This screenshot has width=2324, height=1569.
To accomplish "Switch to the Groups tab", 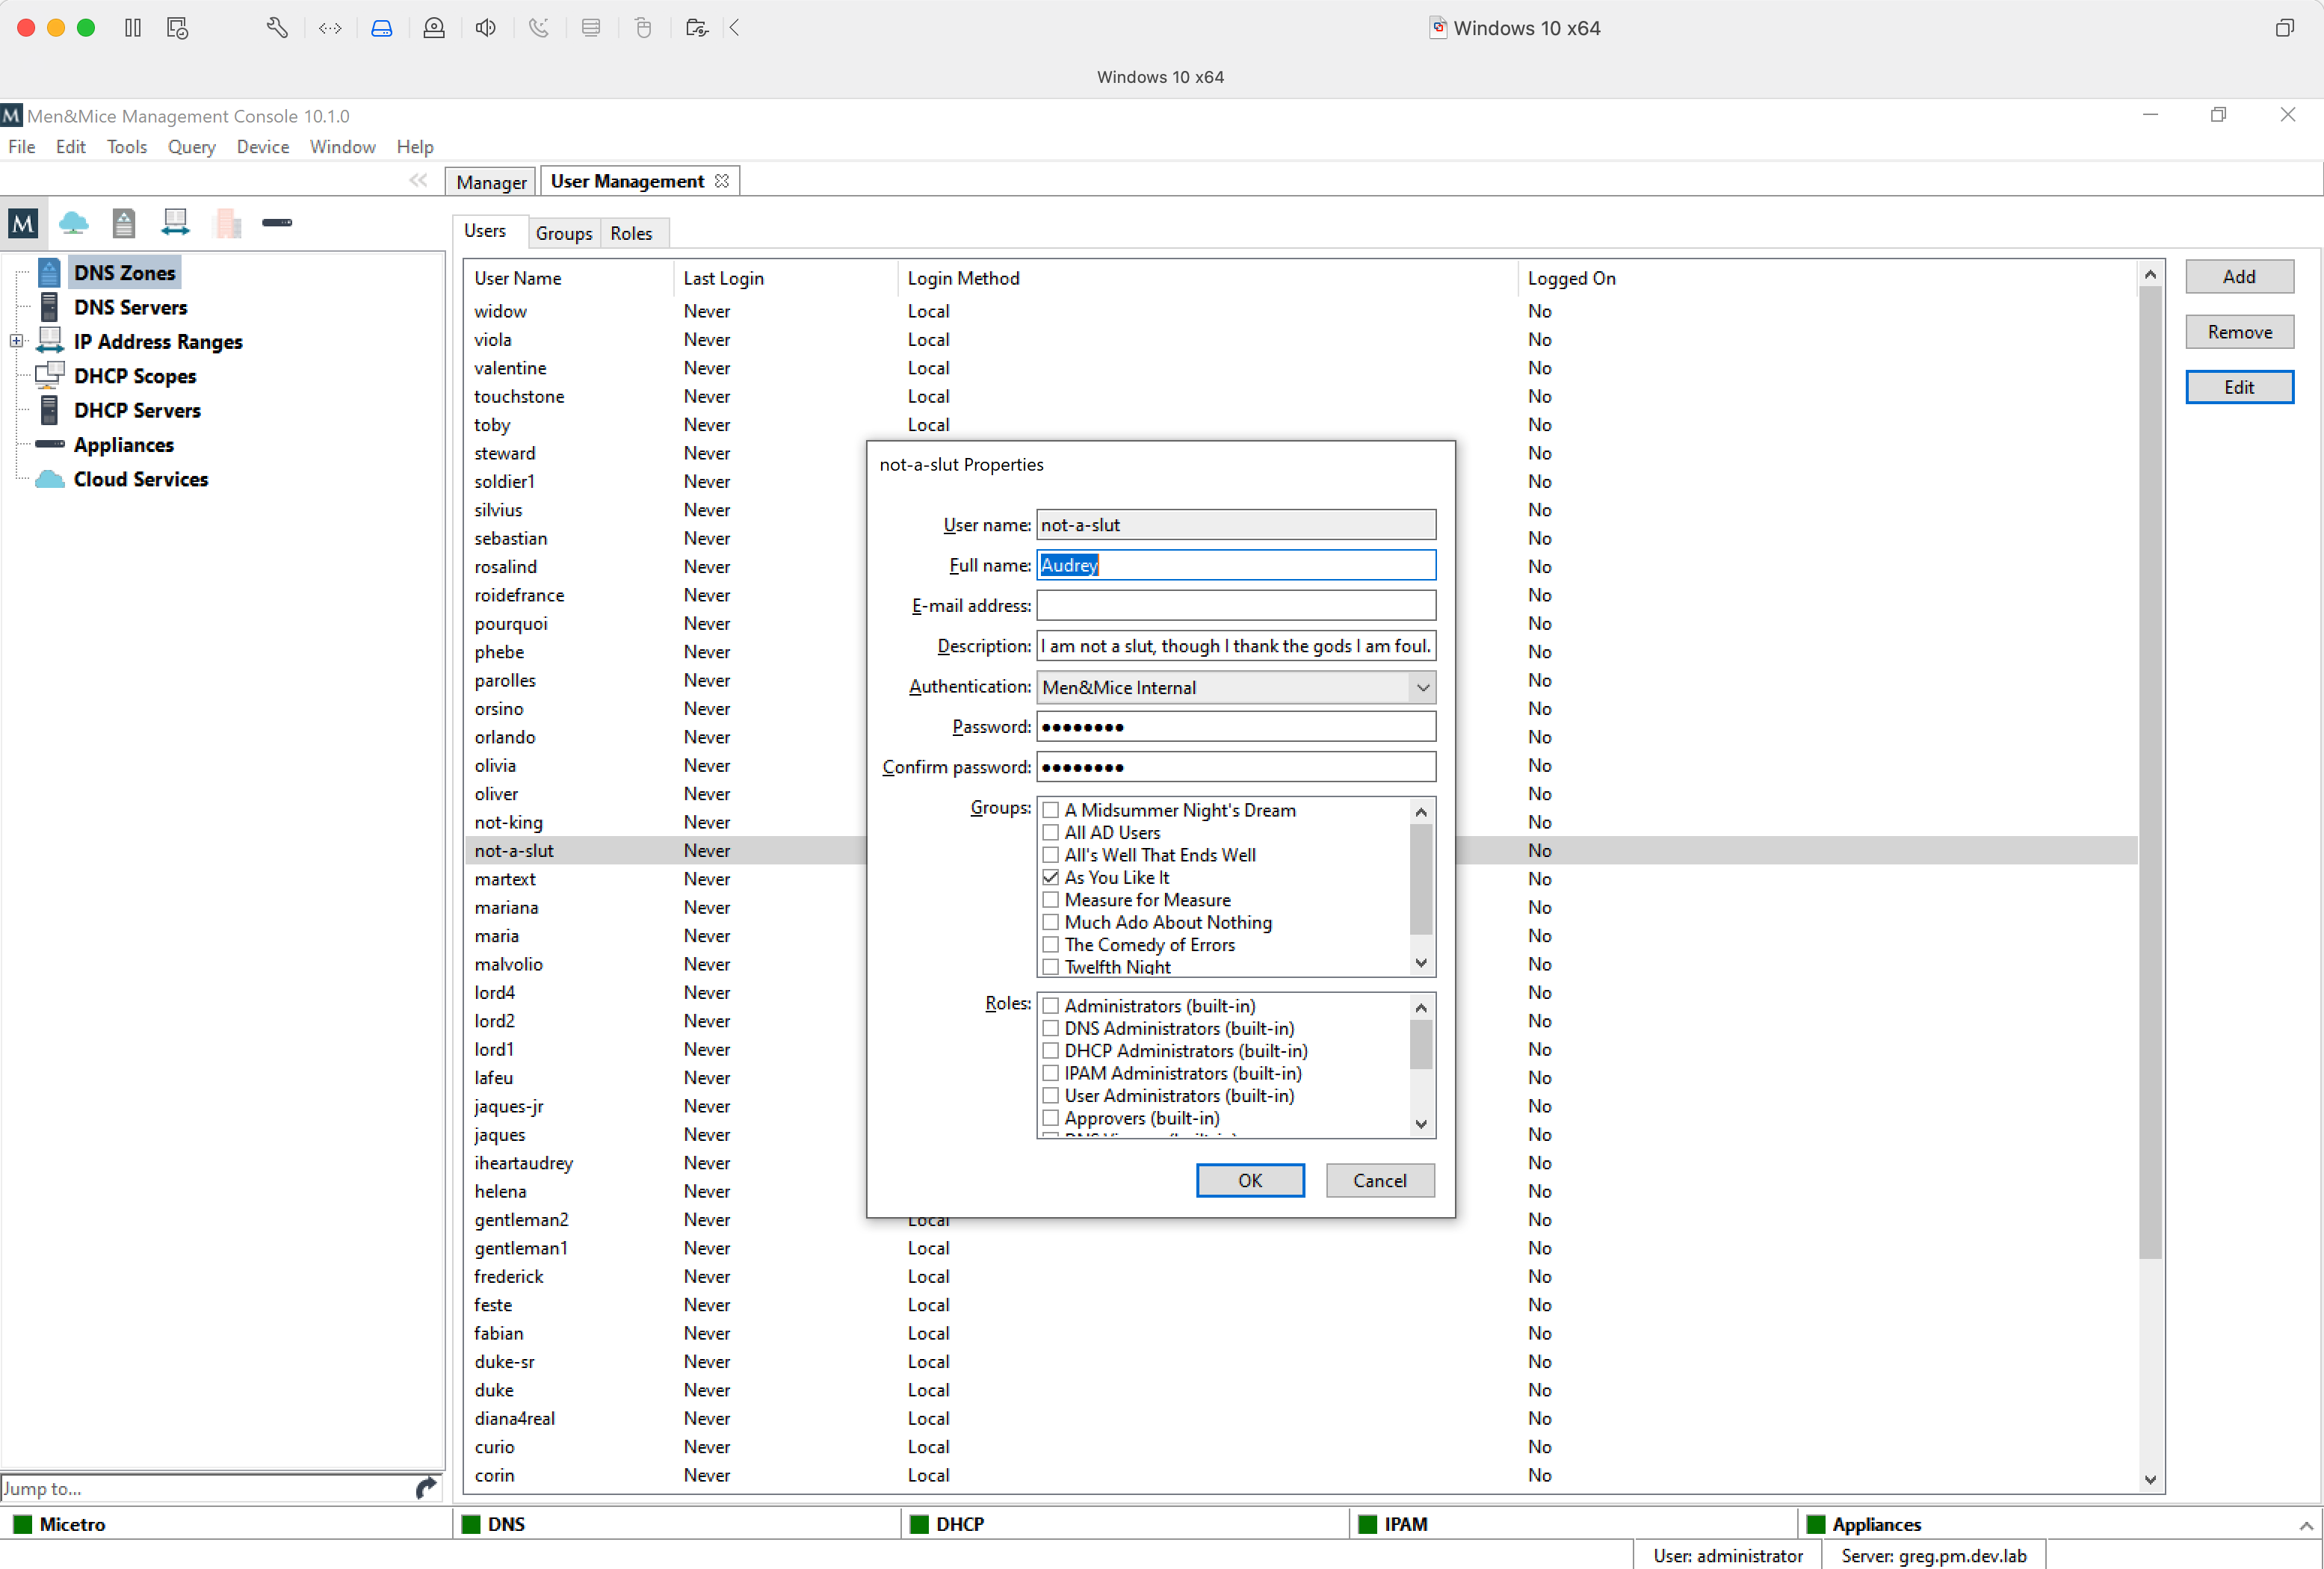I will pos(563,233).
